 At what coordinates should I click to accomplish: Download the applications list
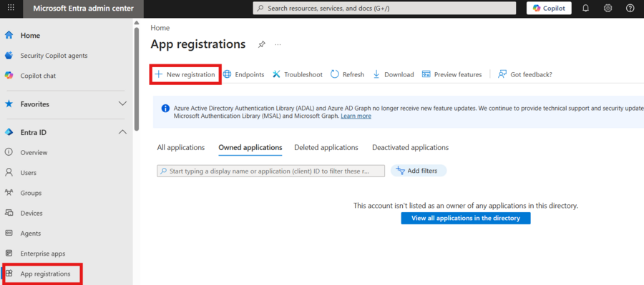(x=393, y=74)
